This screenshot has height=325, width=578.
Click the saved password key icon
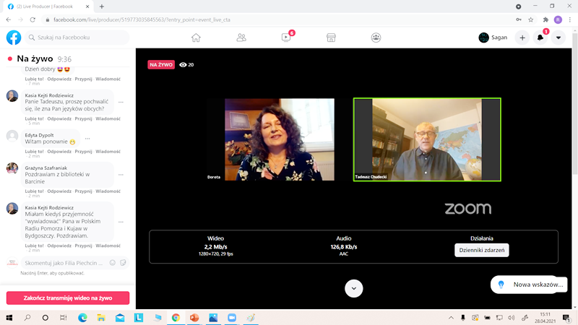[519, 20]
